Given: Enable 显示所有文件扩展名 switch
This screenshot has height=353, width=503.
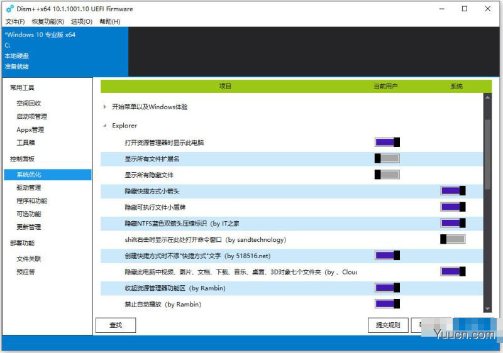Looking at the screenshot, I should point(387,158).
